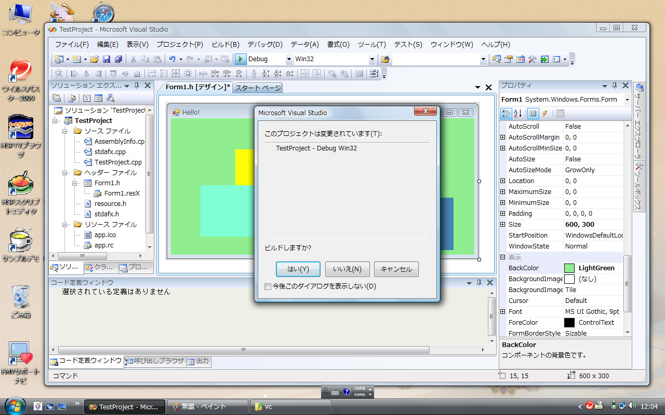This screenshot has height=415, width=665.
Task: Click the Save All icon in toolbar
Action: [x=118, y=59]
